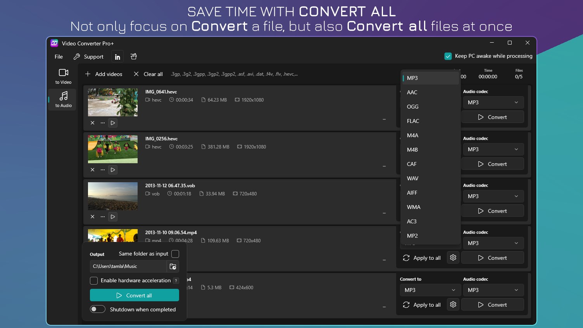This screenshot has height=328, width=583.
Task: Play preview of IMG_0641.hevc
Action: coord(113,123)
